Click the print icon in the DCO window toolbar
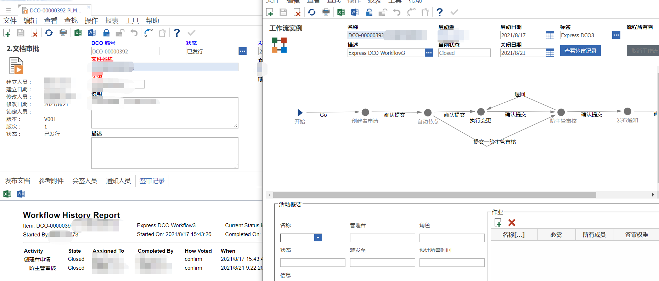The image size is (659, 281). point(63,33)
